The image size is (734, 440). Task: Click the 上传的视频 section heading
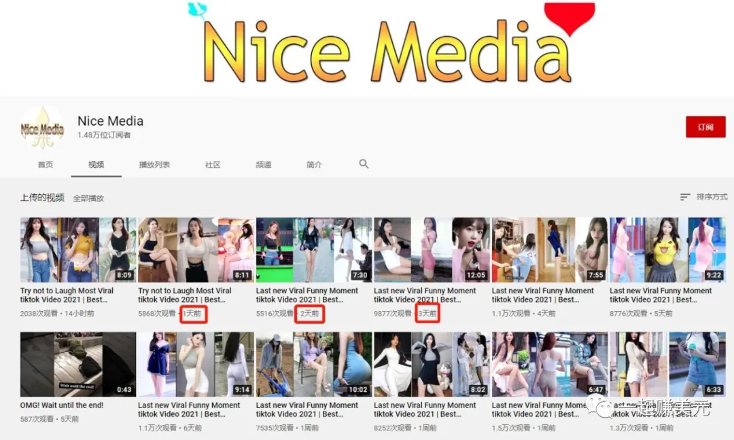(42, 198)
